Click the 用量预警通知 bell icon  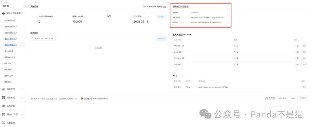[144, 6]
